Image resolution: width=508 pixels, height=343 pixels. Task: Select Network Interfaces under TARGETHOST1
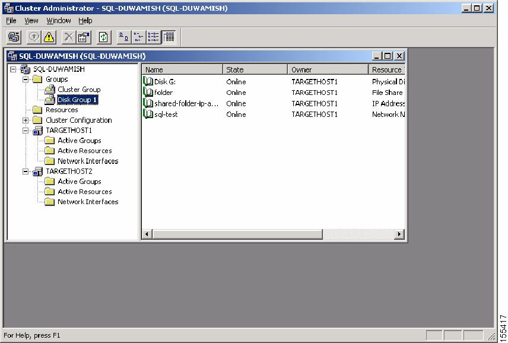click(x=88, y=161)
